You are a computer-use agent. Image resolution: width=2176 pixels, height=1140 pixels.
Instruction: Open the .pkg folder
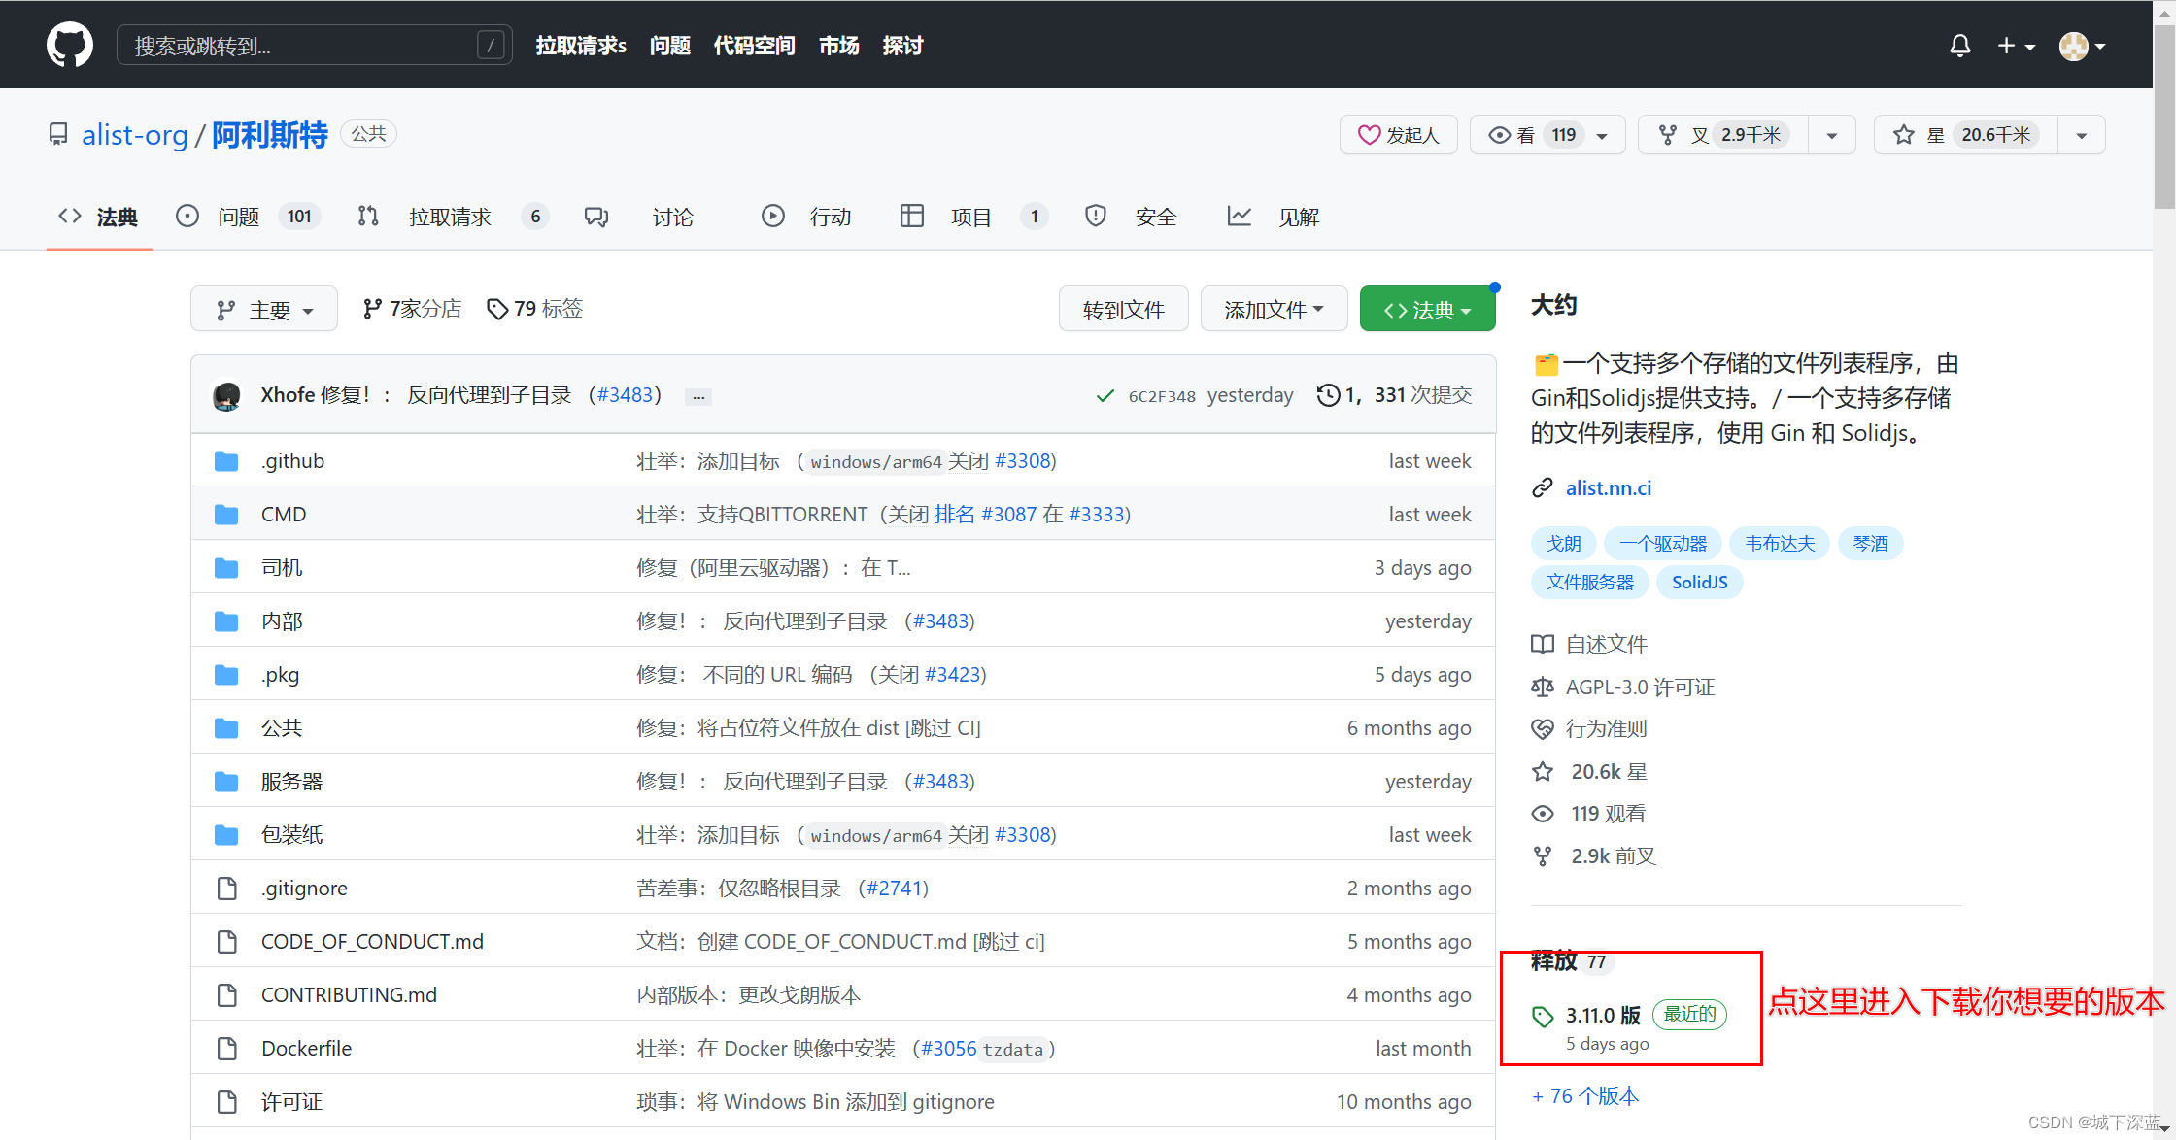tap(280, 674)
